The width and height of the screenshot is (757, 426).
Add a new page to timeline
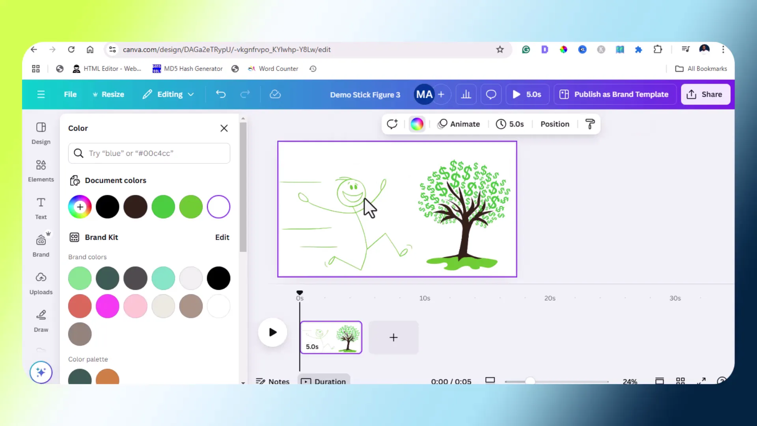tap(393, 337)
